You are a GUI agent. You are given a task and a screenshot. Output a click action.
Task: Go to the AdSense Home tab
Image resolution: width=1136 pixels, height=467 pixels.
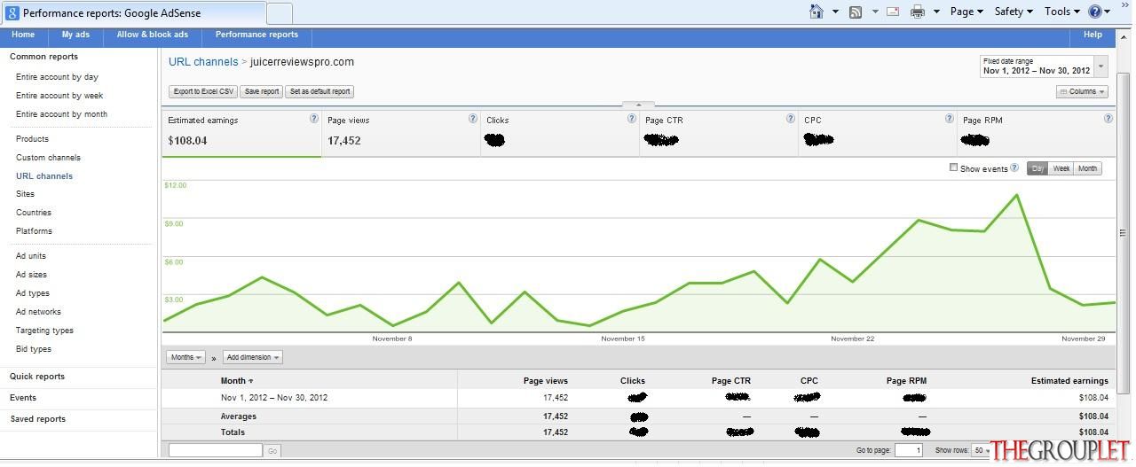click(x=23, y=35)
